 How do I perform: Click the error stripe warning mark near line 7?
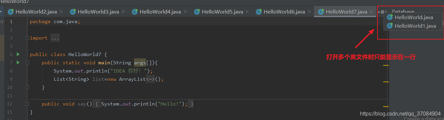(385, 65)
